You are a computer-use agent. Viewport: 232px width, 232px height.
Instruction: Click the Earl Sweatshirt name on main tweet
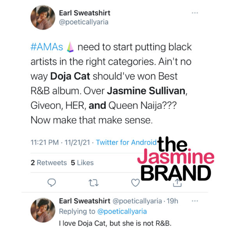(85, 13)
